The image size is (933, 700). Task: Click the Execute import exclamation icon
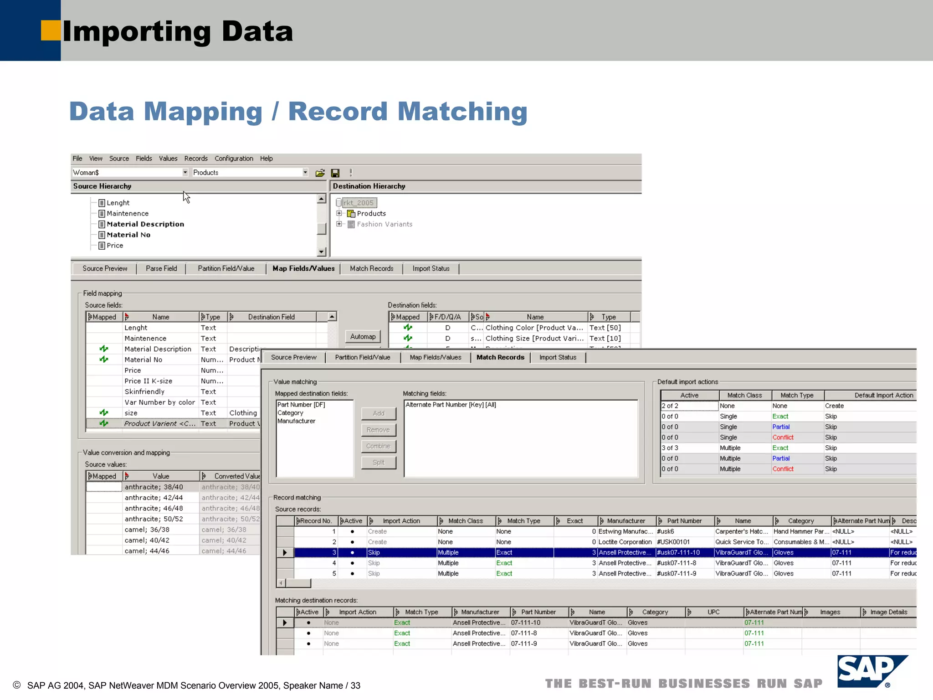[351, 173]
